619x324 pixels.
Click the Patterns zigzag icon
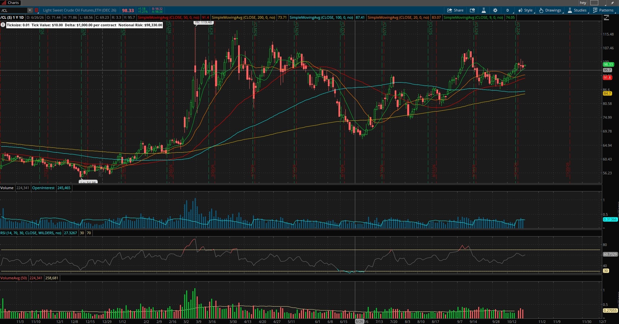click(x=595, y=10)
